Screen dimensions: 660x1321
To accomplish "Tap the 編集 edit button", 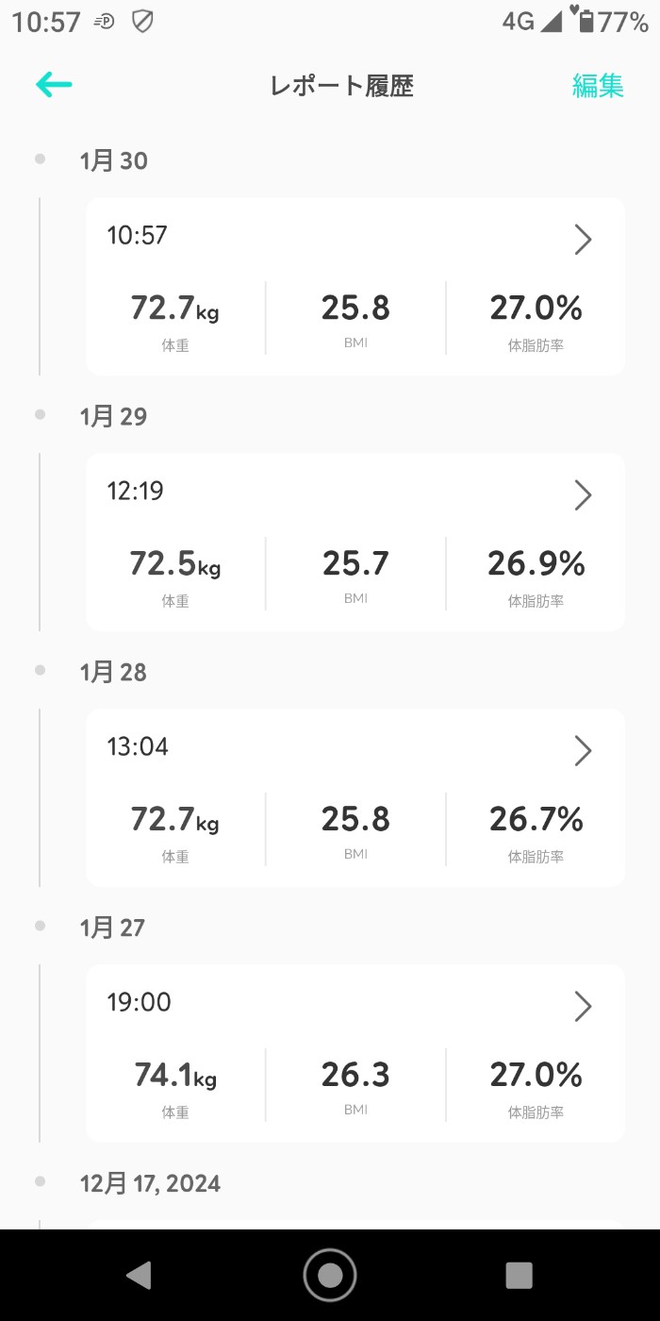I will pyautogui.click(x=598, y=86).
